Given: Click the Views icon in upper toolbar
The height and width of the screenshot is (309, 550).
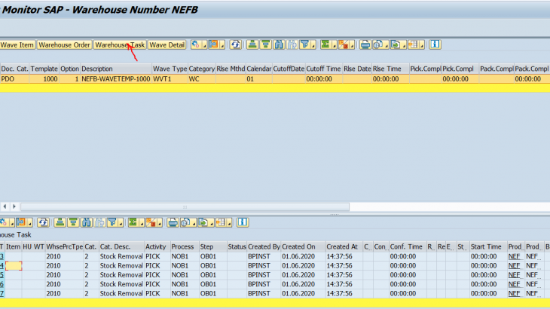Looking at the screenshot, I should tap(377, 44).
